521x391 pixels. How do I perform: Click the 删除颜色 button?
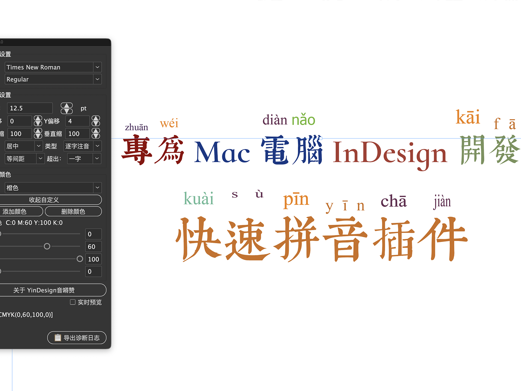click(73, 211)
